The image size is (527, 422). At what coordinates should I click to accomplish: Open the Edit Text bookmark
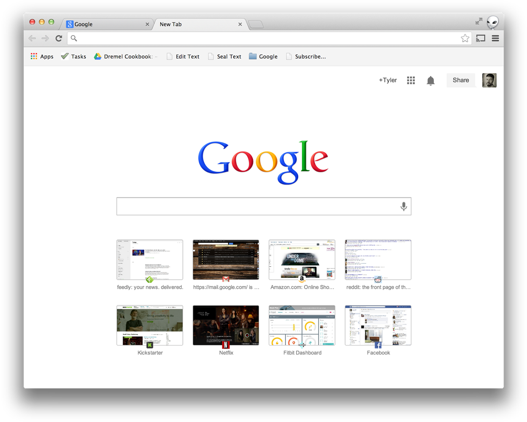183,56
